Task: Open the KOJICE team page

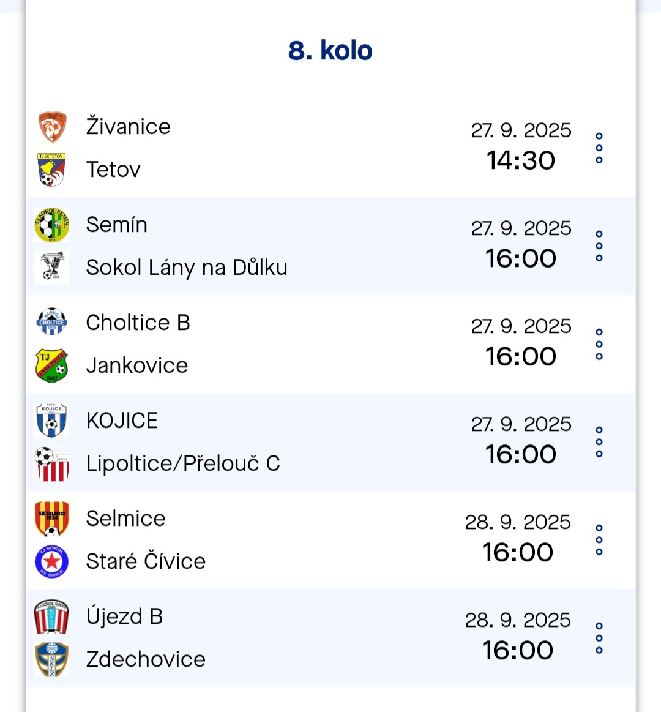Action: pyautogui.click(x=122, y=421)
